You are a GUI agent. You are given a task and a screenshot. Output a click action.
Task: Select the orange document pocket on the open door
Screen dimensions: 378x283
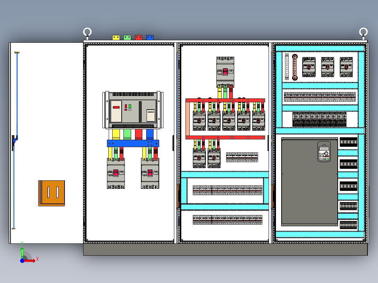click(52, 193)
